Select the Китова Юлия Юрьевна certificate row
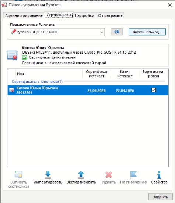 (x=88, y=90)
